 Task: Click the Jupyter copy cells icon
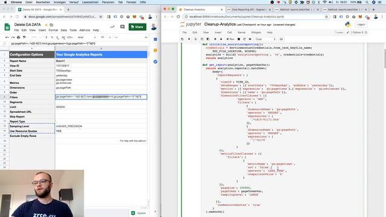[202, 39]
